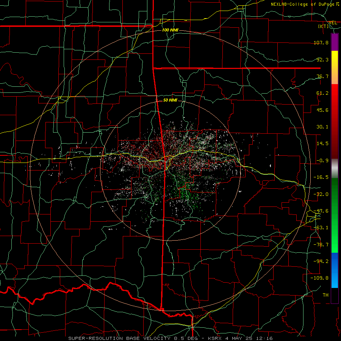
Task: Click the -47.6 legend value
Action: pos(321,211)
